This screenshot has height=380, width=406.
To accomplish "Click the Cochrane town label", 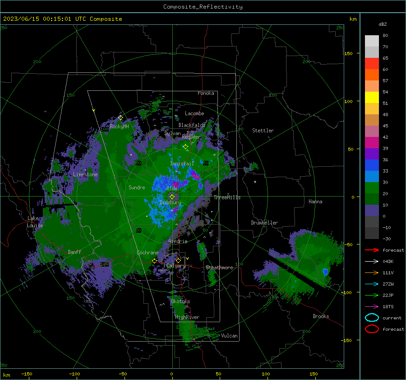I will click(x=148, y=253).
